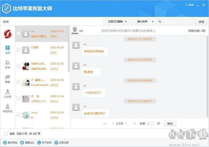This screenshot has width=209, height=147.
Task: Open the 好友 friends category
Action: pos(8,65)
